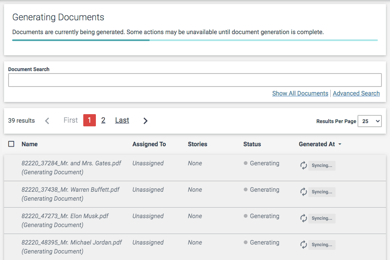Click the First page link
Viewport: 390px width, 260px height.
(71, 120)
